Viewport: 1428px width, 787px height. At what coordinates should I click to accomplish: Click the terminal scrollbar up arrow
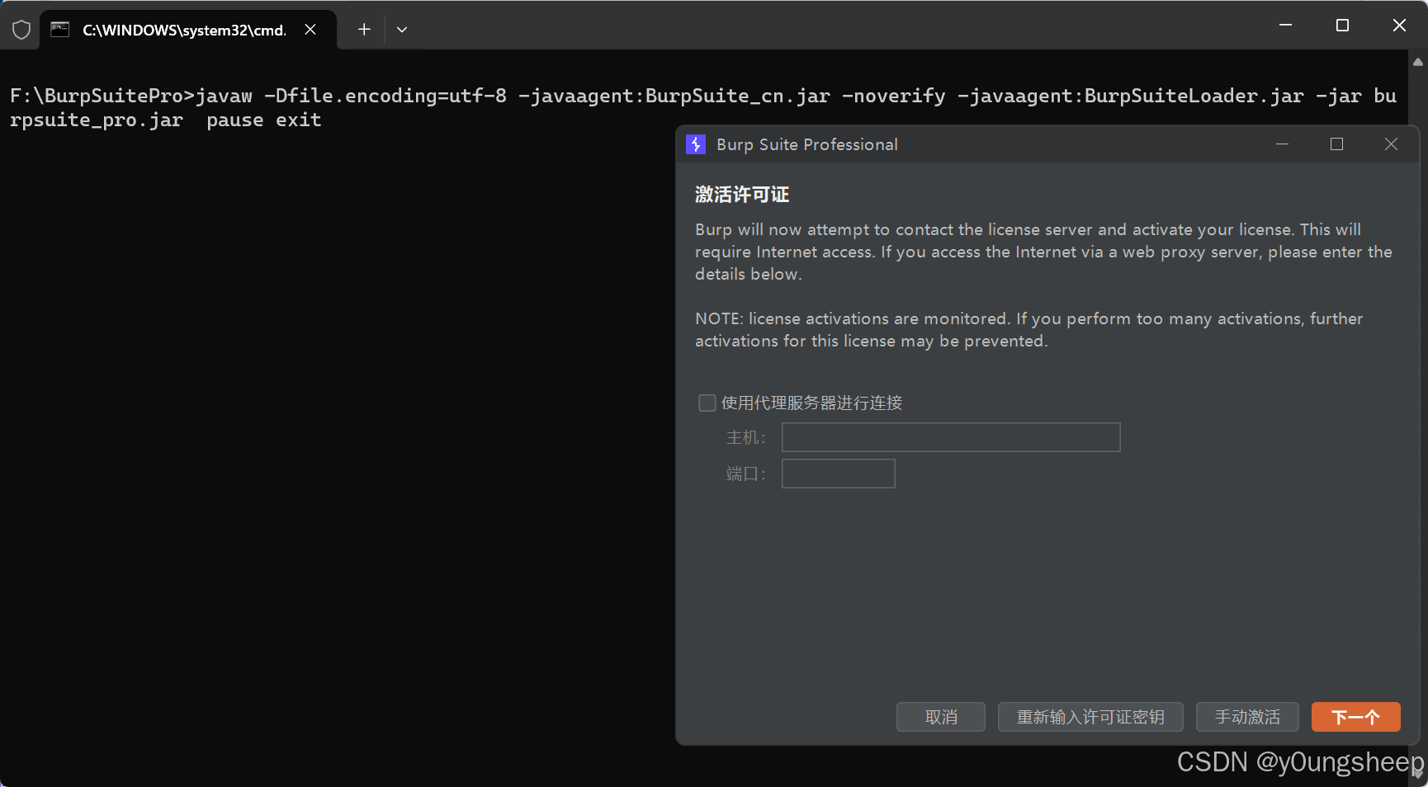pos(1418,62)
